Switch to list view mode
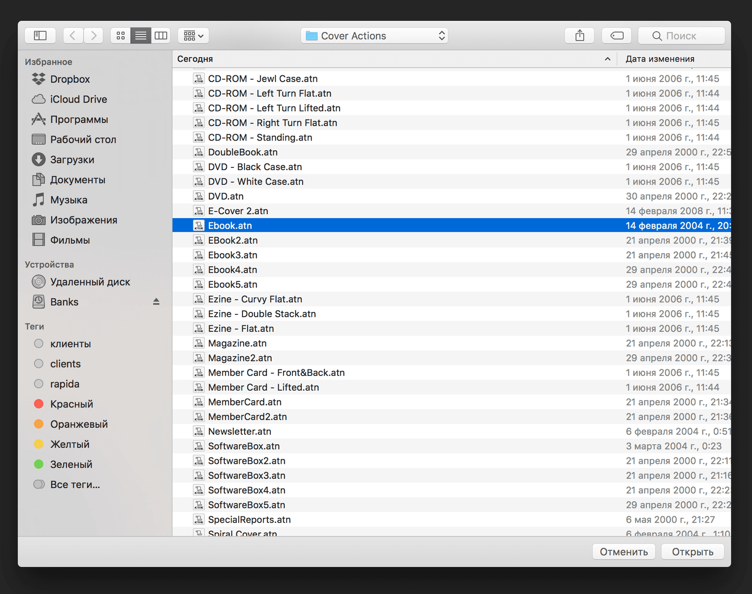The width and height of the screenshot is (752, 594). tap(141, 36)
